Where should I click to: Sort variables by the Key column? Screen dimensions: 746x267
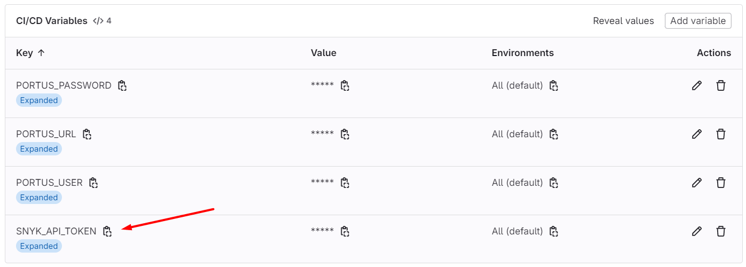(30, 53)
